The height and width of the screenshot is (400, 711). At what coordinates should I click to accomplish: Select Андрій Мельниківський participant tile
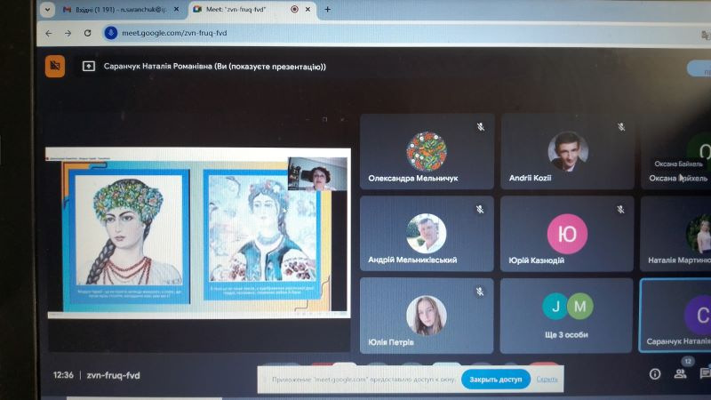click(427, 234)
